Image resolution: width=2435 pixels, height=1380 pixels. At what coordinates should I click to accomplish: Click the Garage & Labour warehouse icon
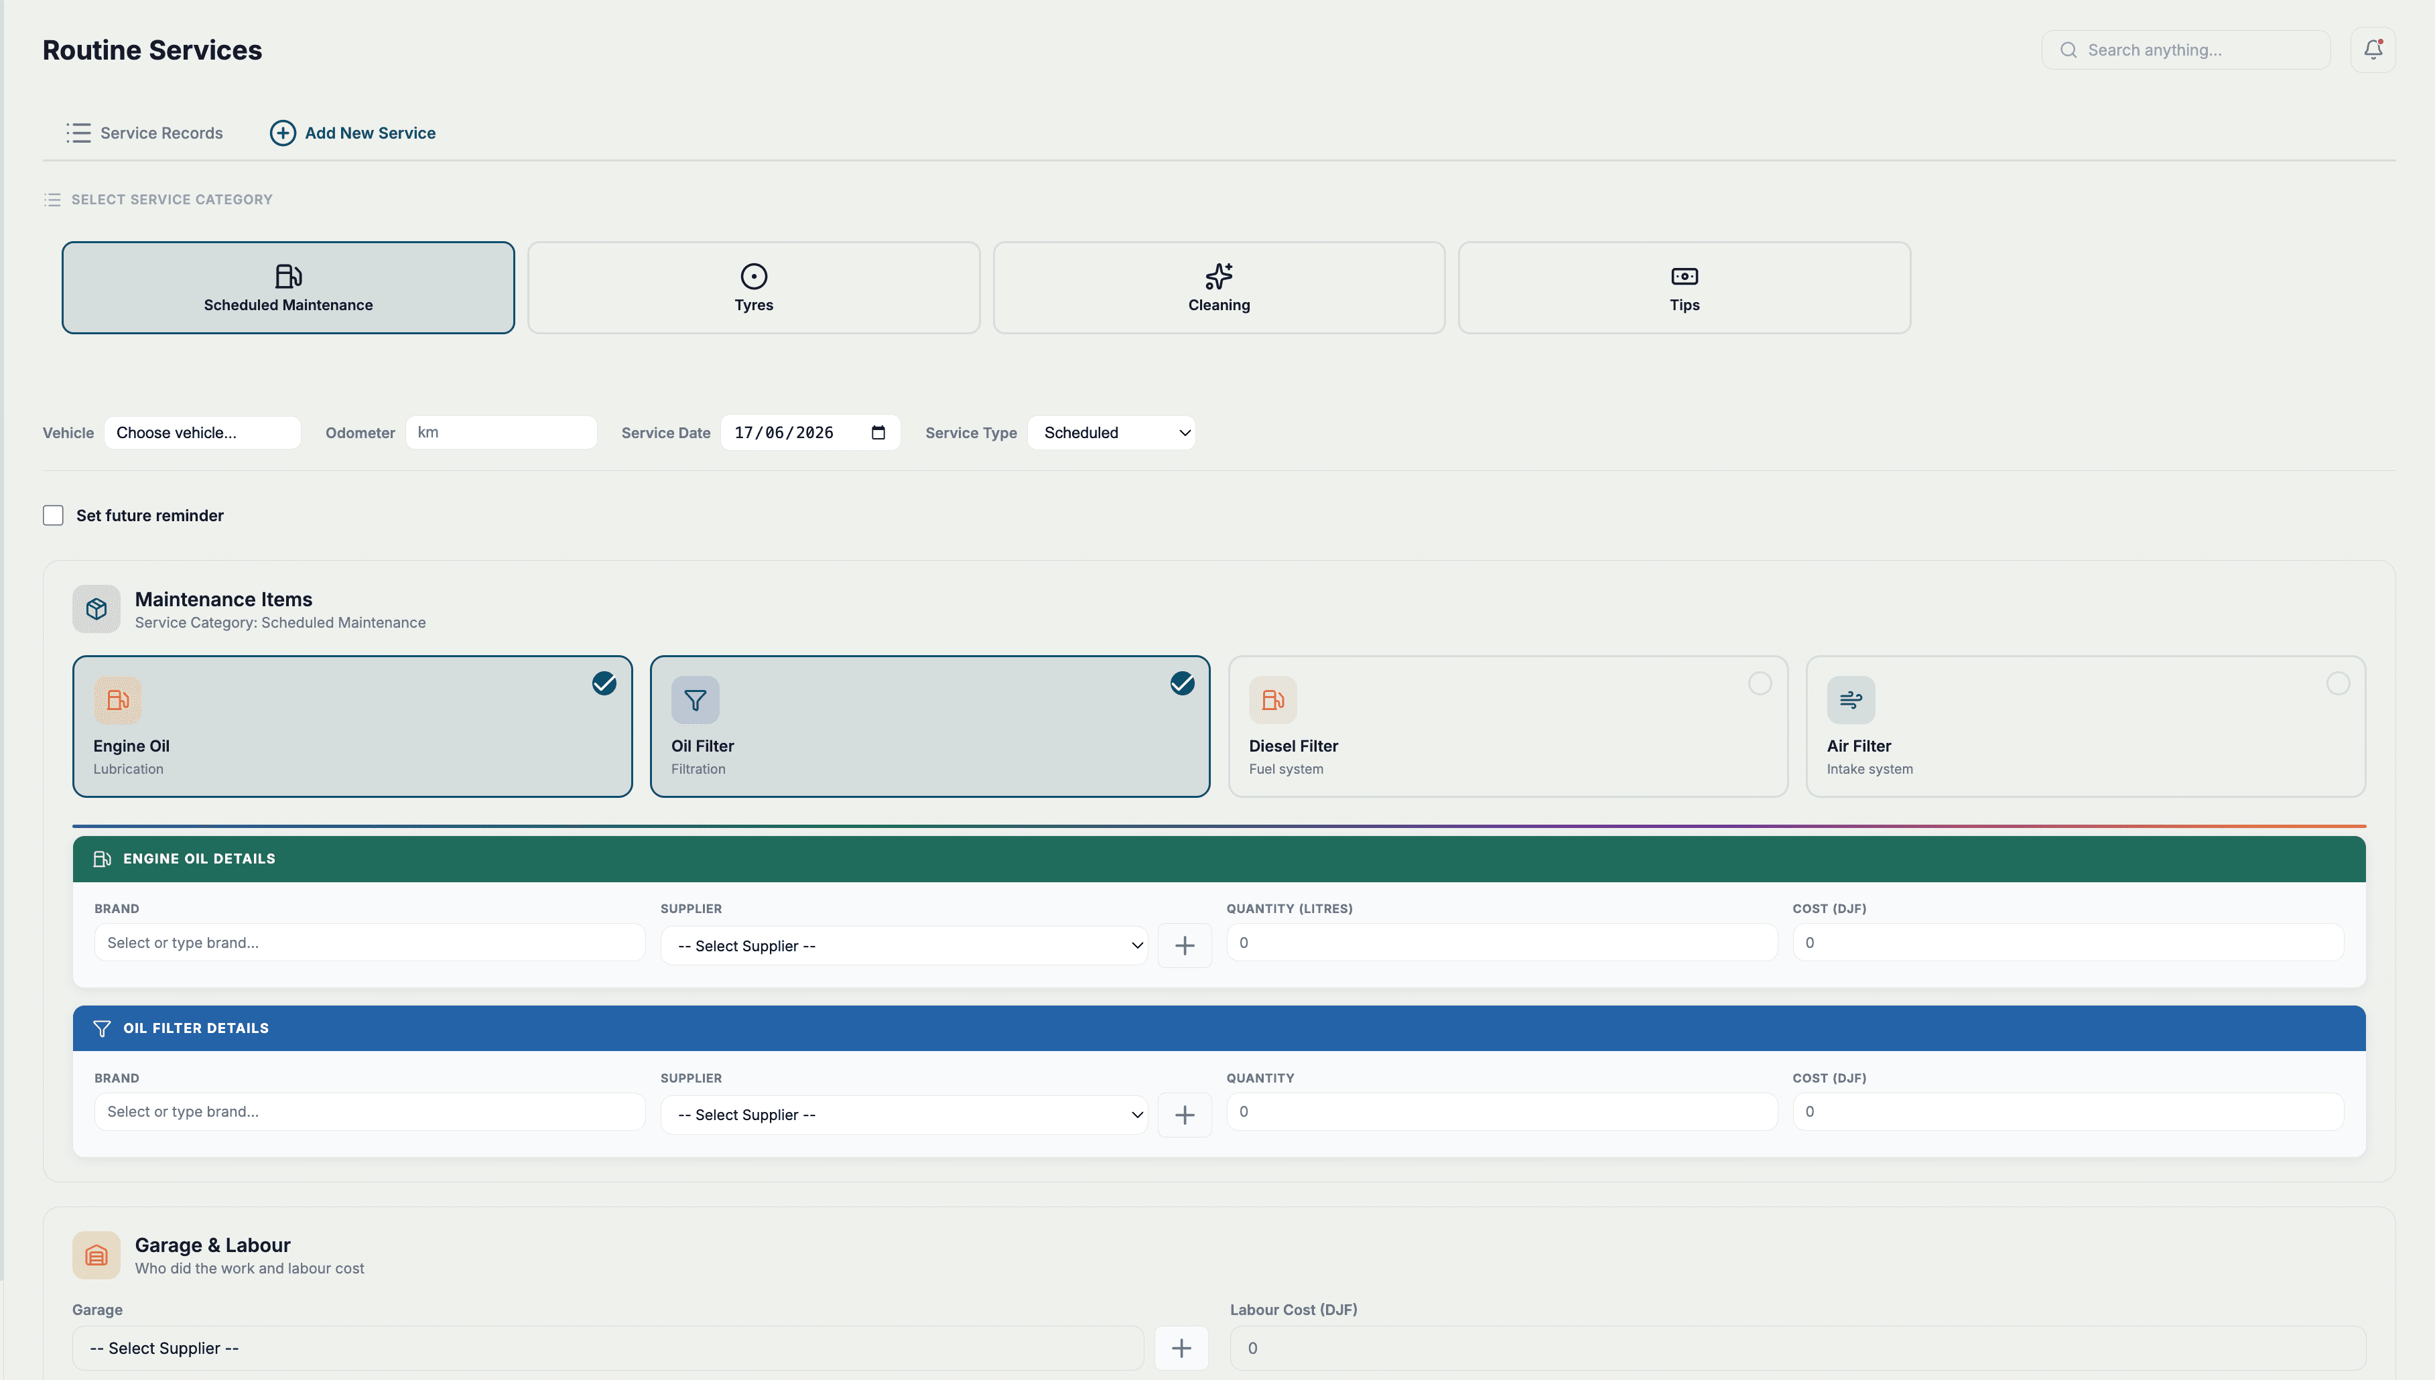pyautogui.click(x=96, y=1256)
